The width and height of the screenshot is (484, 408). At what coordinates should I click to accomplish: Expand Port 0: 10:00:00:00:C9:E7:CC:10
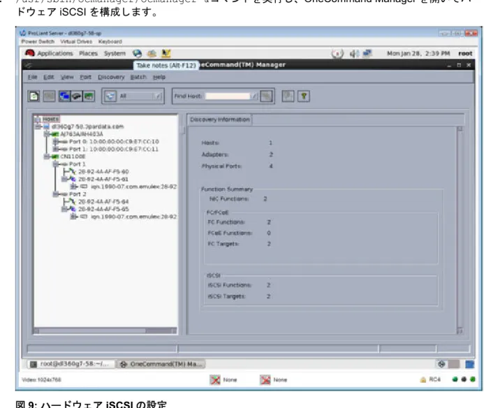(56, 141)
